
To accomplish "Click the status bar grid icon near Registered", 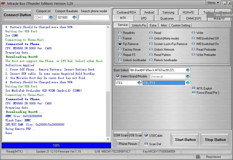I will pos(198,157).
